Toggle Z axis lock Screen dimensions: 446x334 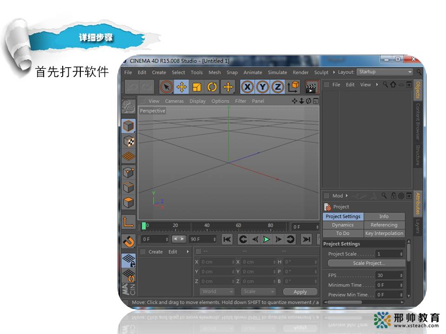point(277,87)
